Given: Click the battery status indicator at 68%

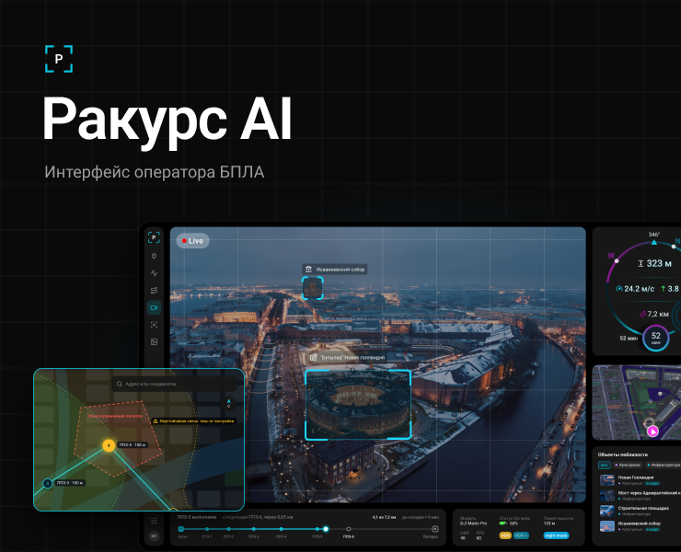Looking at the screenshot, I should coord(509,523).
